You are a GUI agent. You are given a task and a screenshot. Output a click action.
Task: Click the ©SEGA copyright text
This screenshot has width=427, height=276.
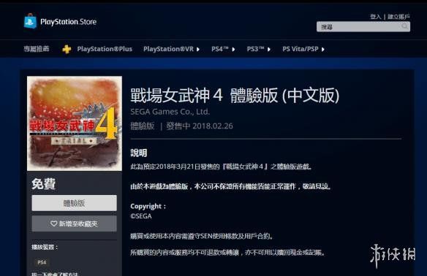[141, 216]
